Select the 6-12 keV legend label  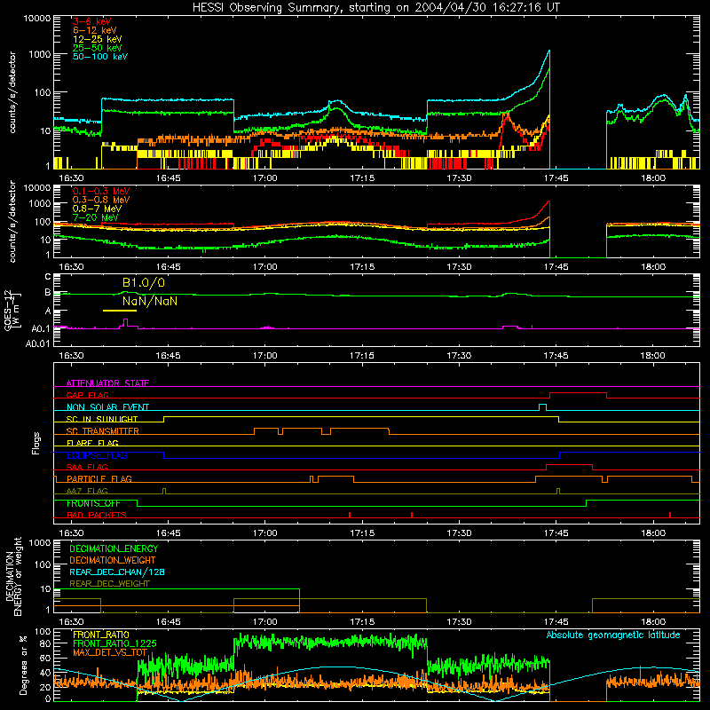[x=95, y=30]
